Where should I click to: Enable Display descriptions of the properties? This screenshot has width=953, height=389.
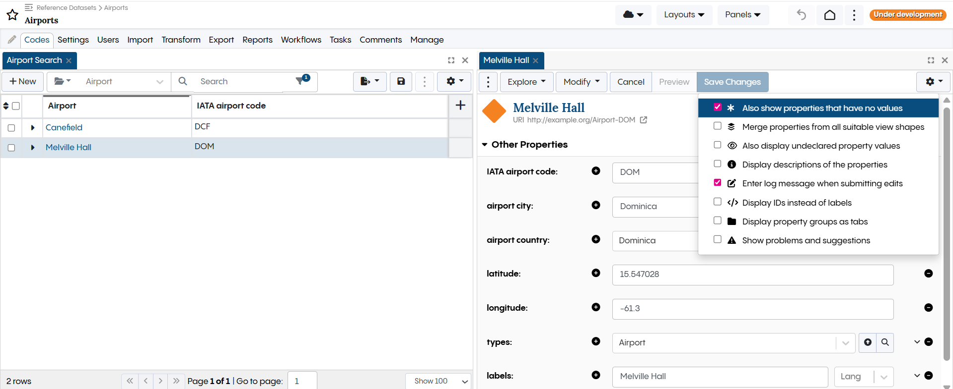tap(717, 164)
